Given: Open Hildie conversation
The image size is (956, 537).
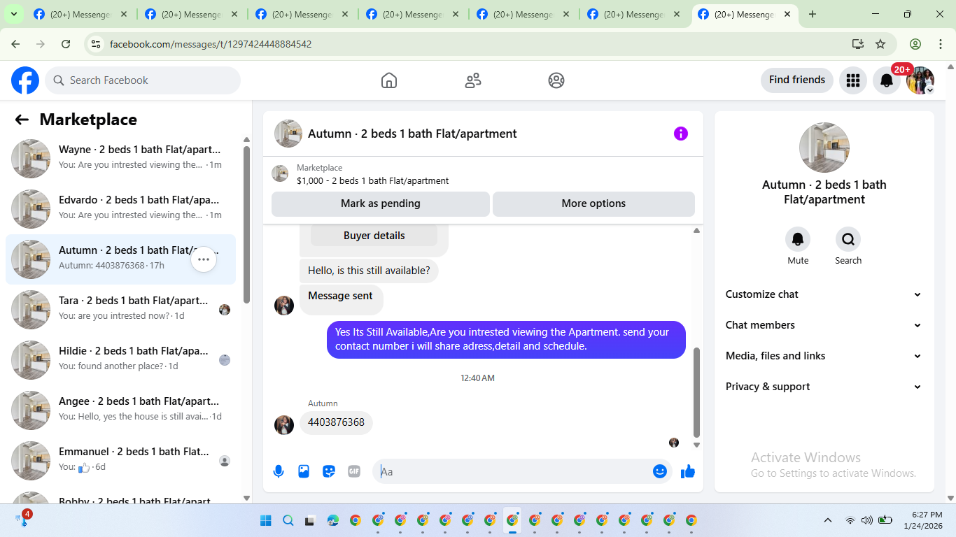Looking at the screenshot, I should point(120,360).
